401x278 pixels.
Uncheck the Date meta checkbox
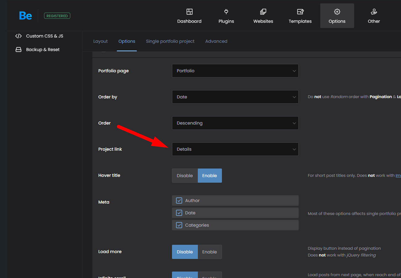click(x=179, y=213)
